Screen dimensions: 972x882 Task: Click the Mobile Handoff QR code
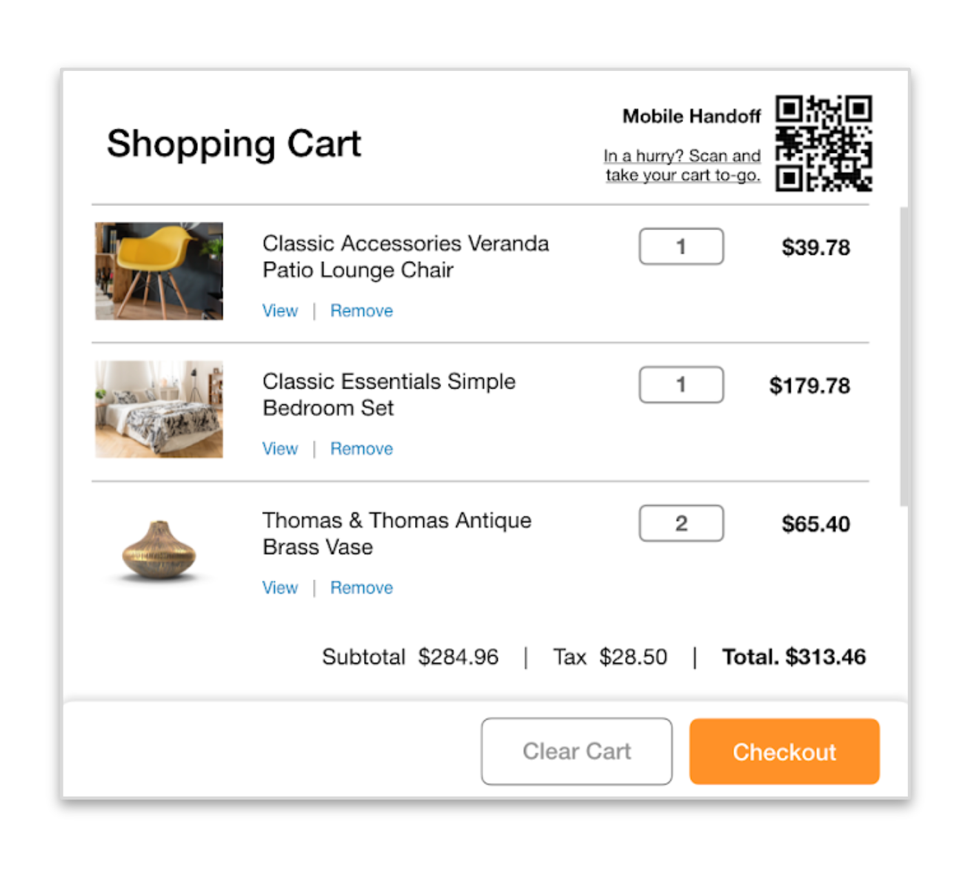tap(824, 143)
